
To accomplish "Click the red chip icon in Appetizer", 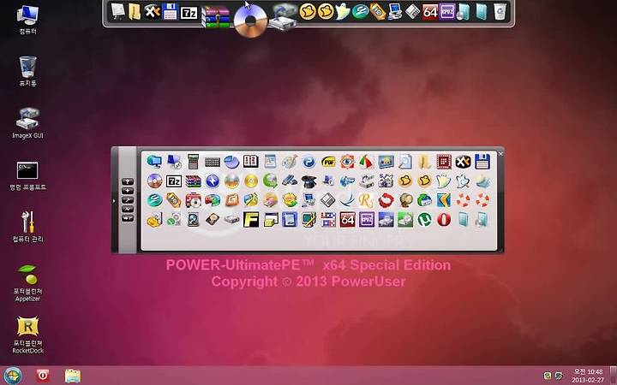I will 444,162.
